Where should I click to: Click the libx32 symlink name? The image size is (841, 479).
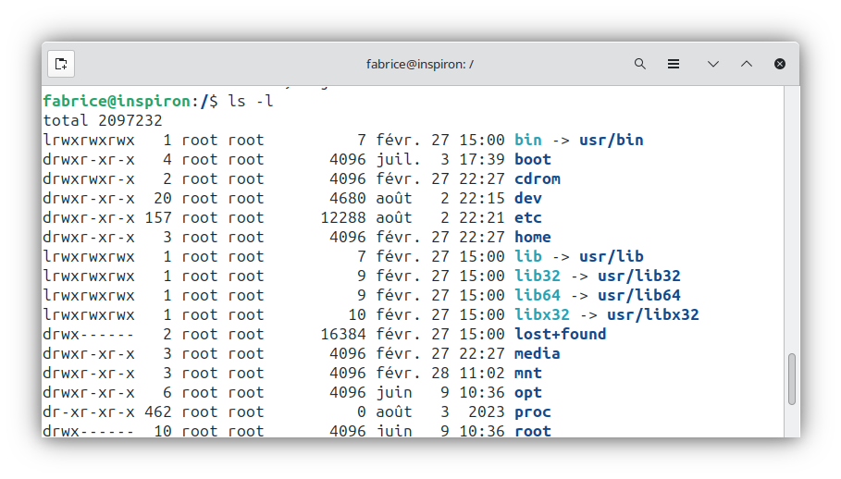click(x=542, y=314)
